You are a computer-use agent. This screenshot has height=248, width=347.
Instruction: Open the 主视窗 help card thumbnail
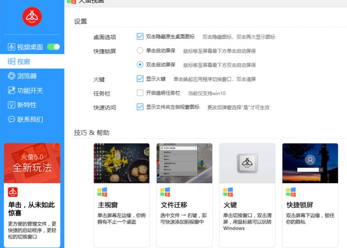point(122,163)
